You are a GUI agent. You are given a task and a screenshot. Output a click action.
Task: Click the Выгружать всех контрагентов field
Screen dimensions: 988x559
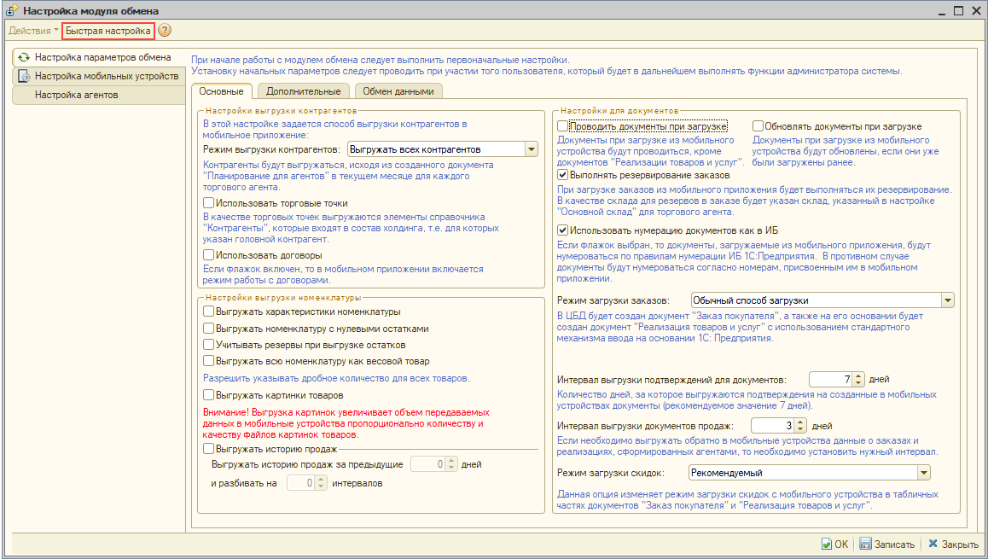coord(437,149)
